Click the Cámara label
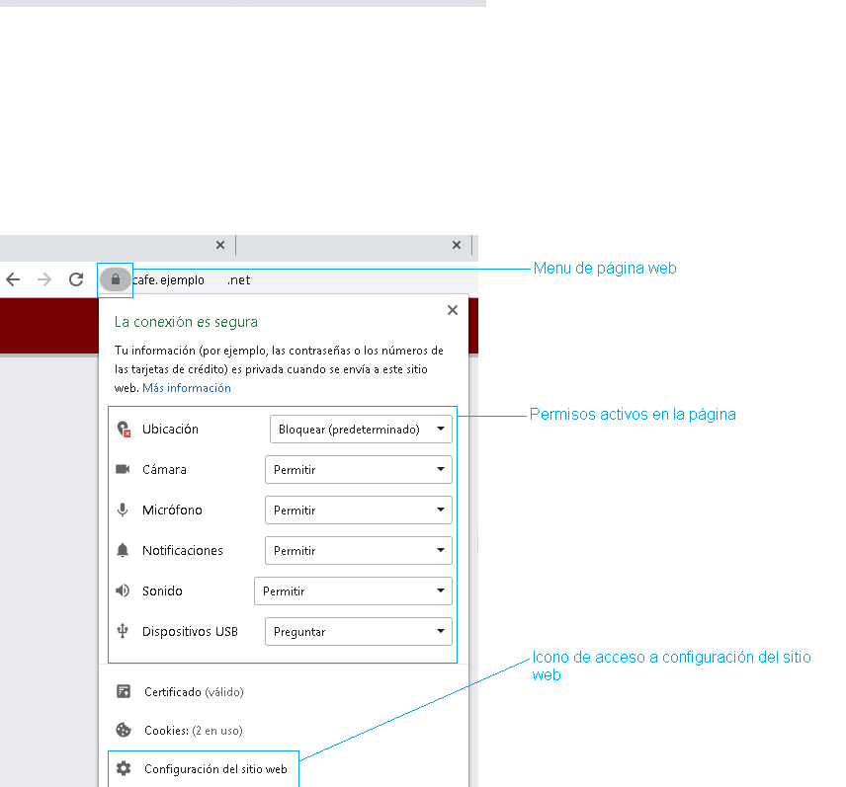This screenshot has height=787, width=846. 164,469
